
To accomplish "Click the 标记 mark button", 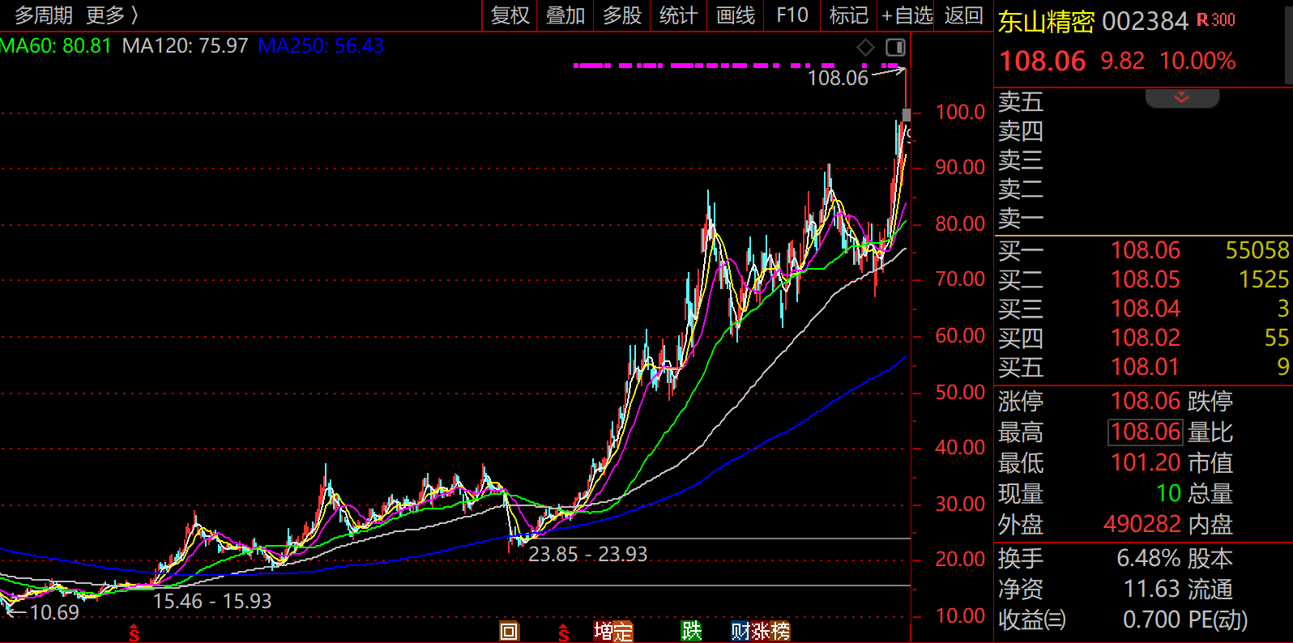I will pos(848,15).
